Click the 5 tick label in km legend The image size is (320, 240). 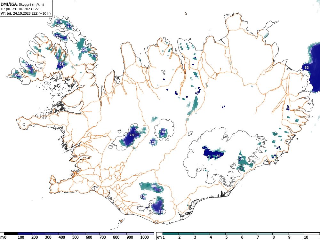[x=227, y=237]
